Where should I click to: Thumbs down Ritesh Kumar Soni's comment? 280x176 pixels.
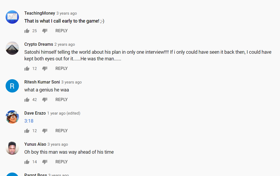[x=45, y=100]
